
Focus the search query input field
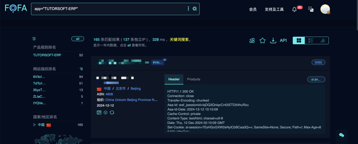click(109, 9)
